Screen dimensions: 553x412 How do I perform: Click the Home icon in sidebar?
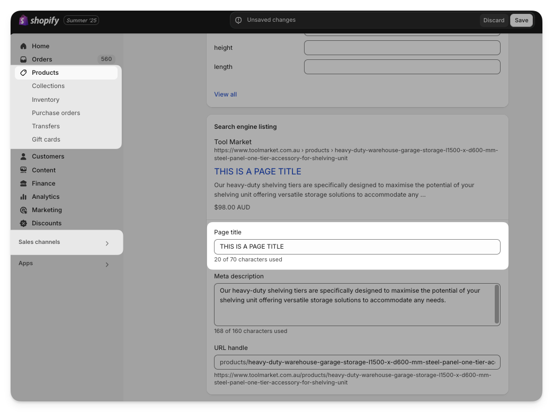(23, 46)
